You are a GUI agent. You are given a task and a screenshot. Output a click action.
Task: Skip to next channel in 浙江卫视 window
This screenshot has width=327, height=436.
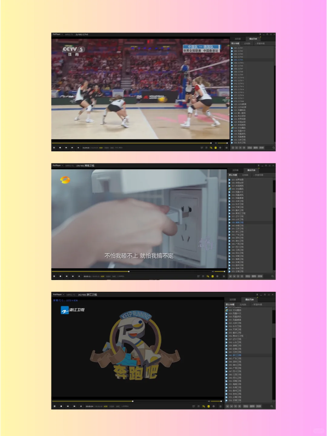tap(74, 406)
